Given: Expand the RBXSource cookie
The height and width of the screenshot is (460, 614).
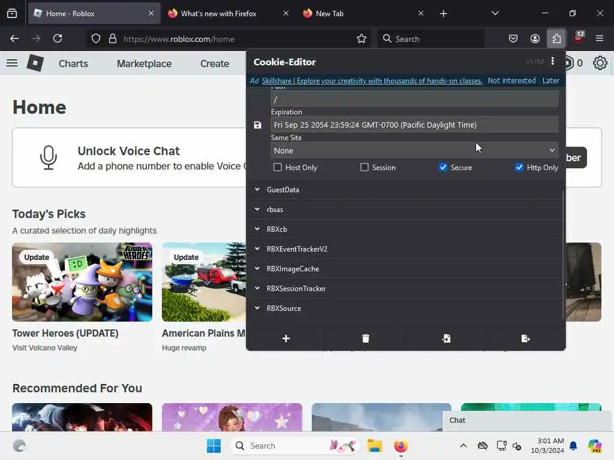Looking at the screenshot, I should tap(406, 308).
